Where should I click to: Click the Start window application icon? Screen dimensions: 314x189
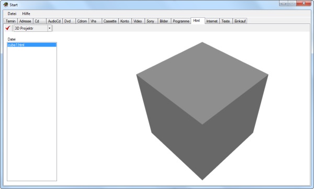[x=6, y=5]
